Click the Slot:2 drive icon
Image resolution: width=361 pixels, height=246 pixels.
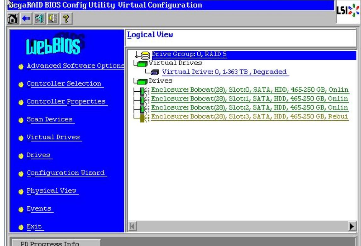[x=144, y=109]
